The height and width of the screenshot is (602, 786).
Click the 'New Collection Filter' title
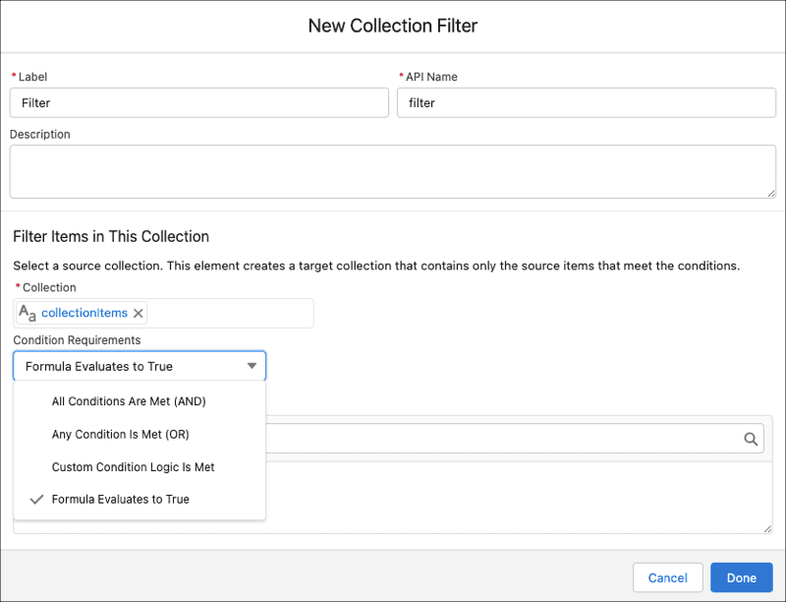[x=393, y=26]
